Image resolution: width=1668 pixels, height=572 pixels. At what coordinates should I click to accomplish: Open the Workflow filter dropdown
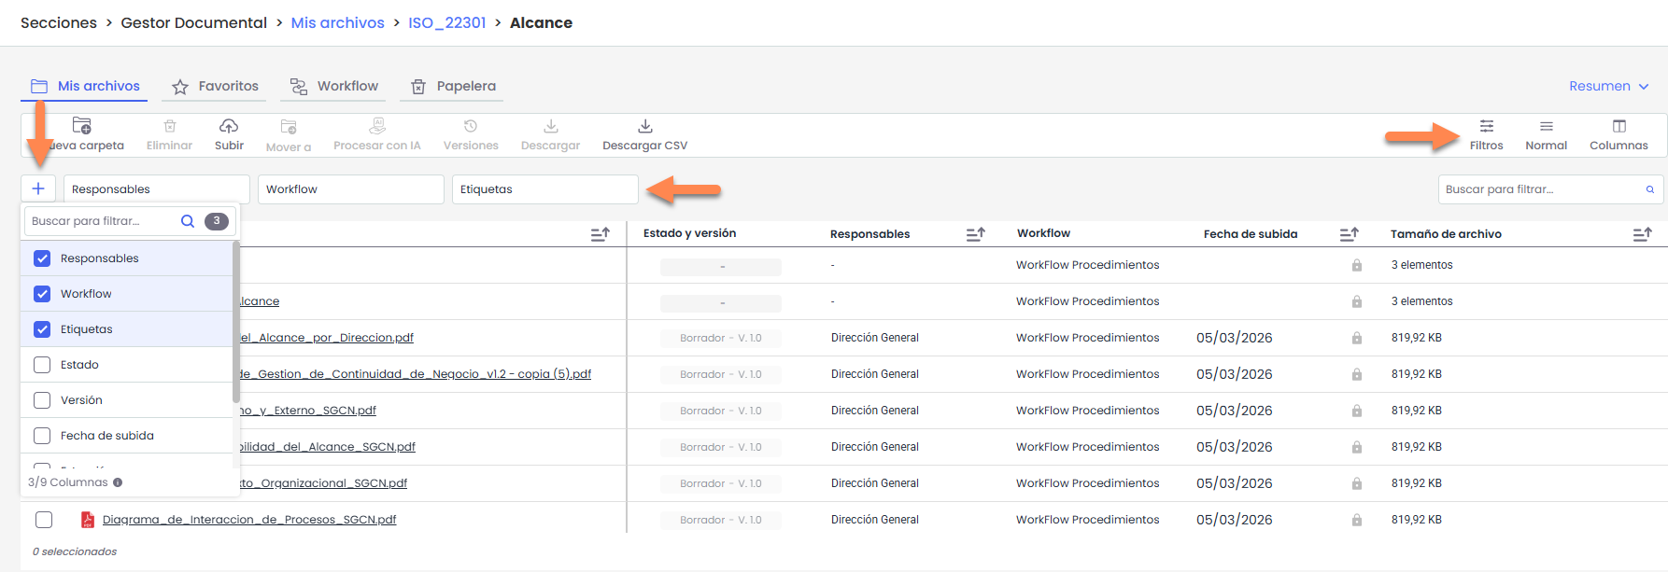[x=350, y=189]
